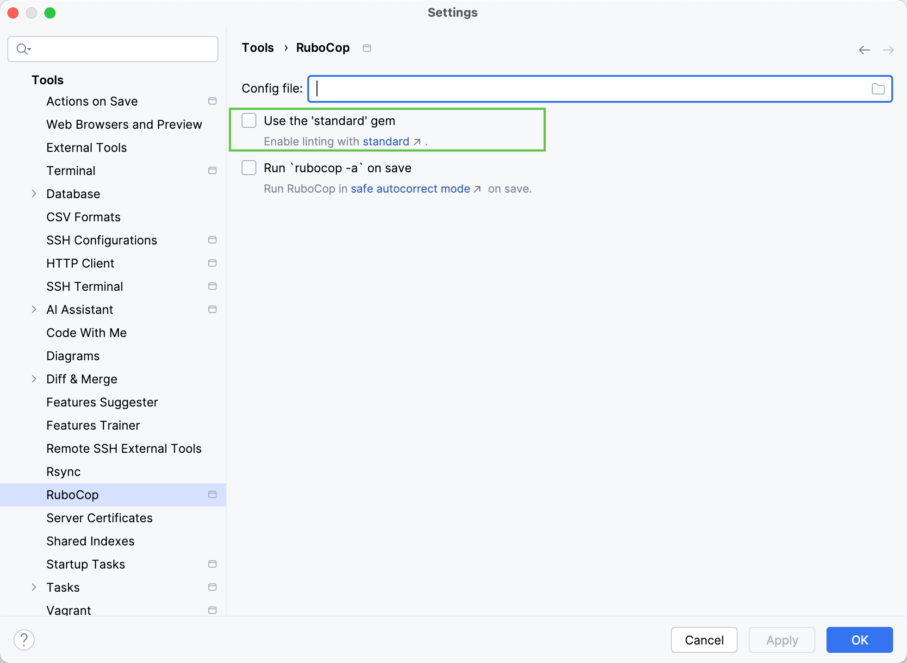The width and height of the screenshot is (907, 663).
Task: Click the project-level icon beside HTTP Client
Action: pos(212,263)
